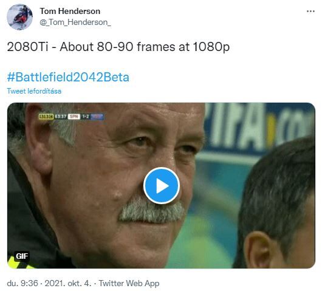Click the 1-2 score in GIF overlay

86,117
